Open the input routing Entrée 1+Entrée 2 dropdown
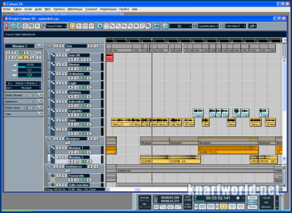292x213 pixels. click(x=24, y=83)
